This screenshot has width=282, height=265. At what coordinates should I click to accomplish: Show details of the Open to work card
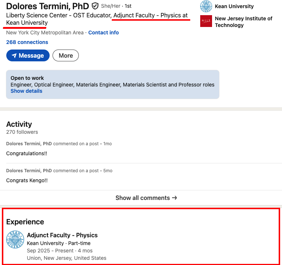[x=26, y=91]
